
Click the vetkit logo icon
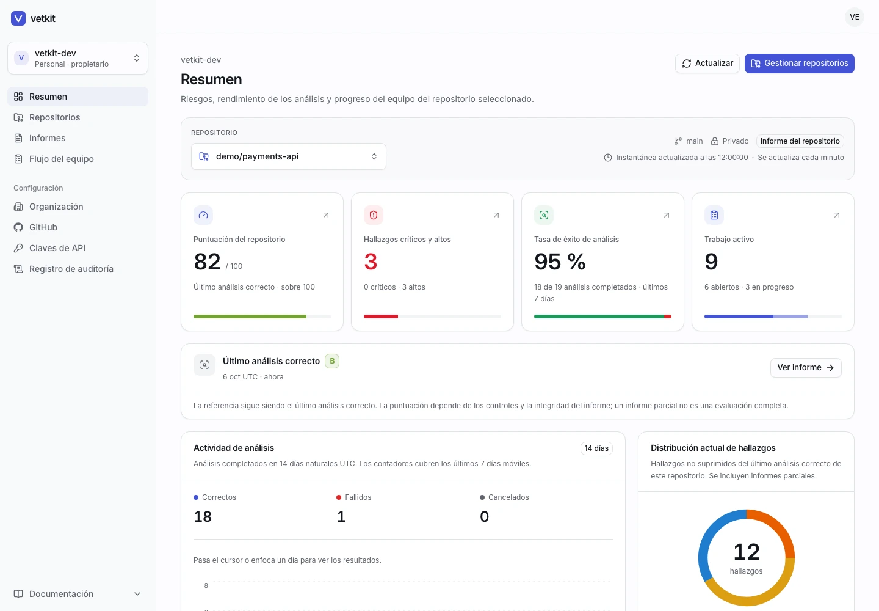coord(18,18)
